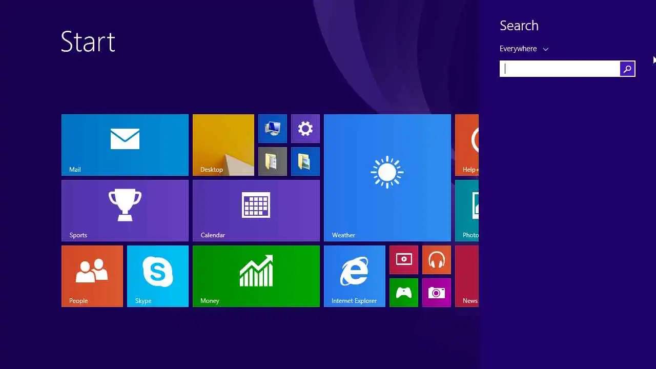Open the Help+Tips tile
The height and width of the screenshot is (369, 656).
[x=467, y=145]
